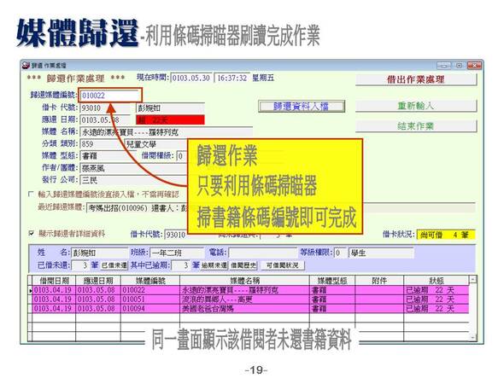
Task: Click the 結束作業 button
Action: point(416,126)
